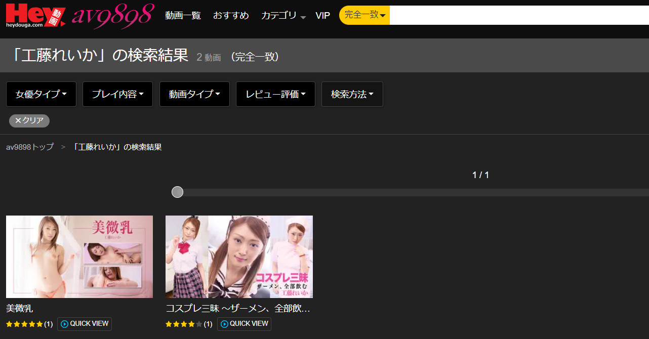Click the pagination slider handle
Screen dimensions: 649x339
177,192
